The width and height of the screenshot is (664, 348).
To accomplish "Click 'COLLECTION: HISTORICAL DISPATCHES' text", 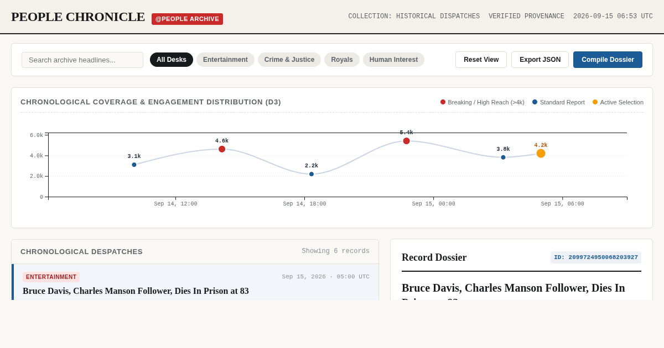I will click(414, 17).
